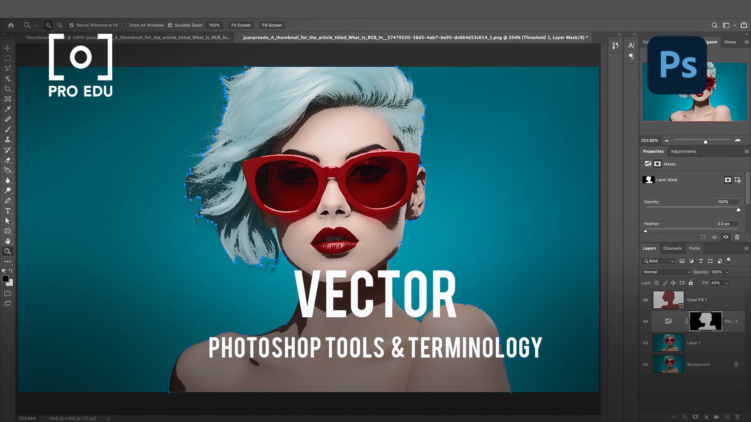Select the Zoom tool

coord(7,251)
